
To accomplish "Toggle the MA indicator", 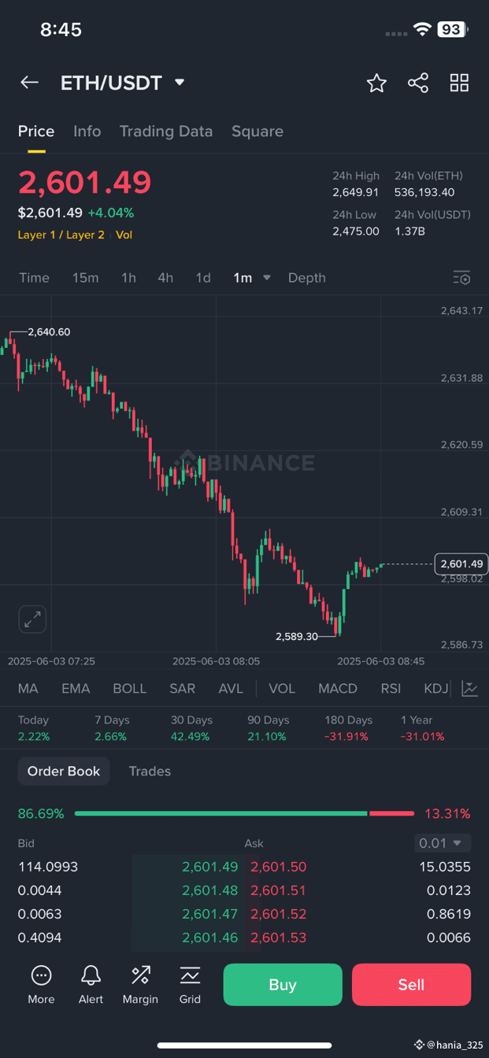I will coord(28,689).
